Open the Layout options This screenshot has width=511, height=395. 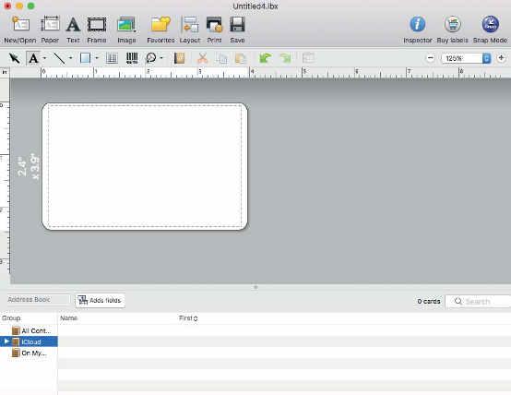190,30
